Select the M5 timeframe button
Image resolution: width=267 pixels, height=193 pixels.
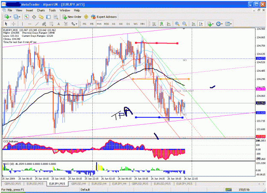pos(92,24)
